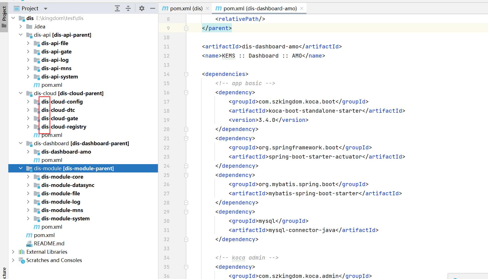Collapse the dis-cloud module folder

tap(21, 93)
